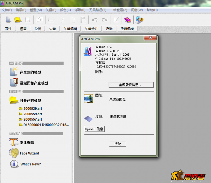The height and width of the screenshot is (183, 211).
Task: Click the Face Wizard link text
Action: tap(29, 153)
